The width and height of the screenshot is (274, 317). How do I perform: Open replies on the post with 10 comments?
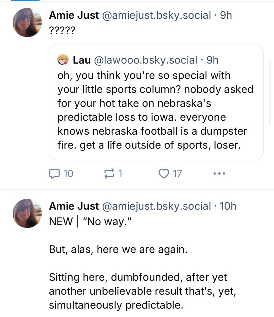(61, 173)
